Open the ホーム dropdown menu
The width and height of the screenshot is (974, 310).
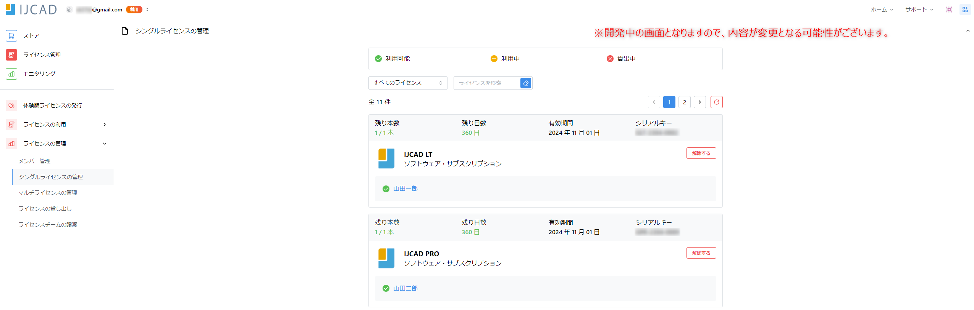[x=882, y=10]
